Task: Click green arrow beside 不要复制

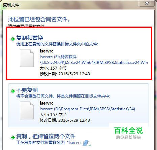Action: click(x=12, y=91)
